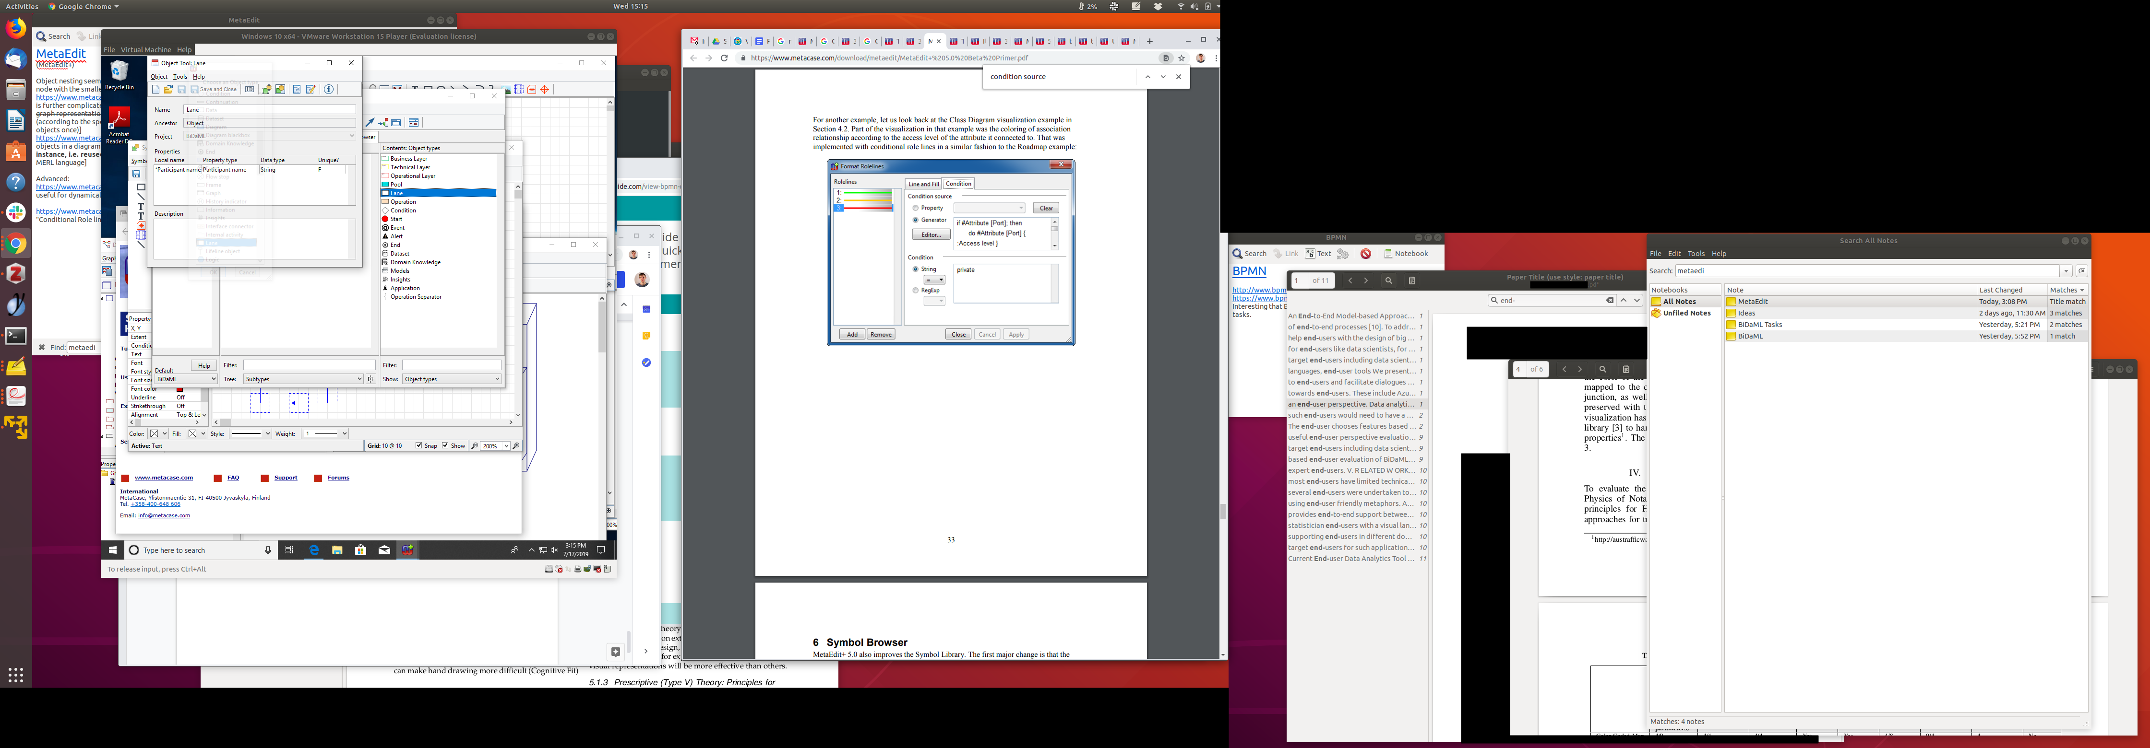Click the zoom in magnifier beside 200%
The height and width of the screenshot is (748, 2150).
(516, 446)
